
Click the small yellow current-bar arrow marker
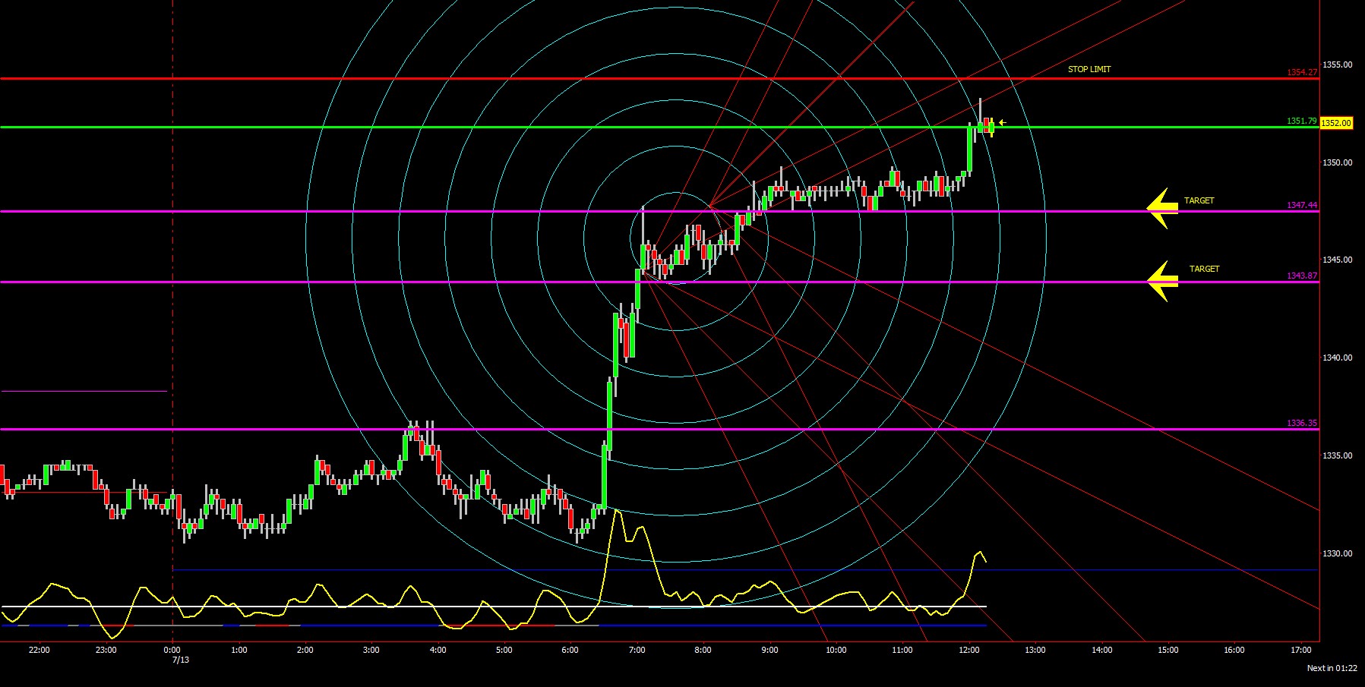click(x=1003, y=122)
